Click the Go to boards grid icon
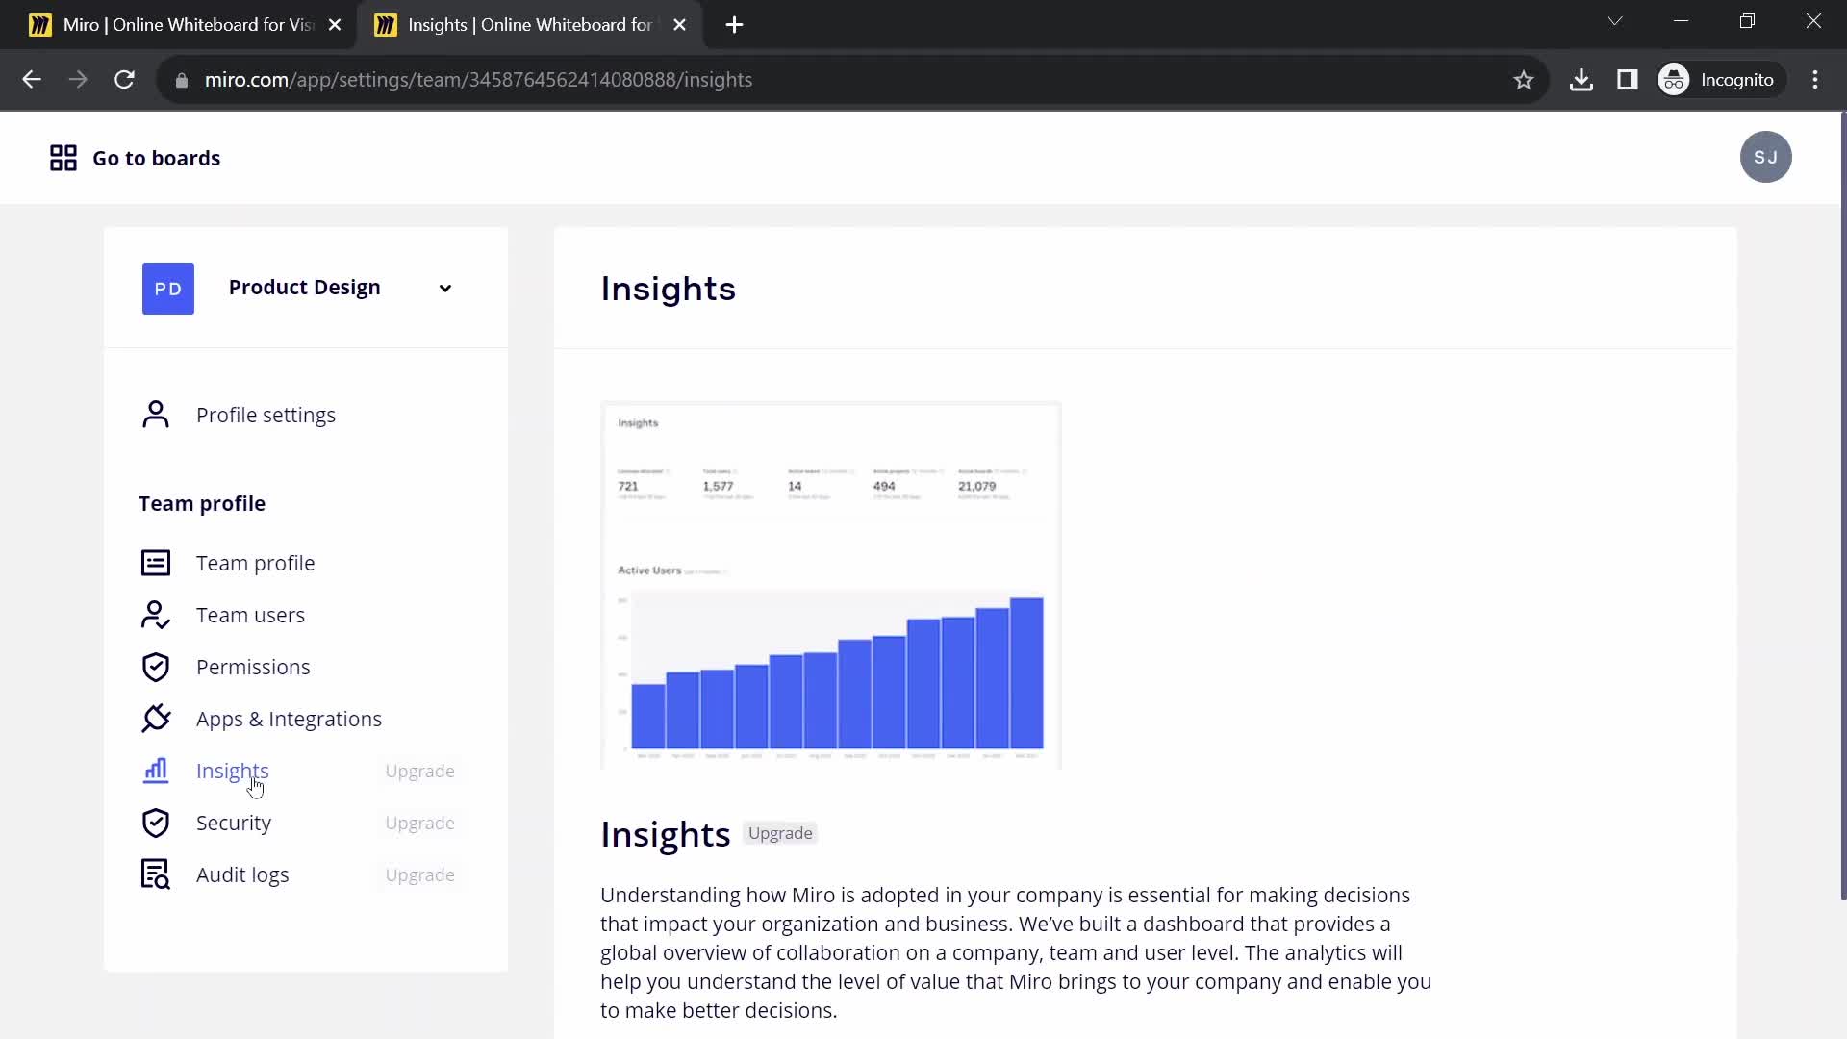The height and width of the screenshot is (1039, 1847). click(63, 158)
